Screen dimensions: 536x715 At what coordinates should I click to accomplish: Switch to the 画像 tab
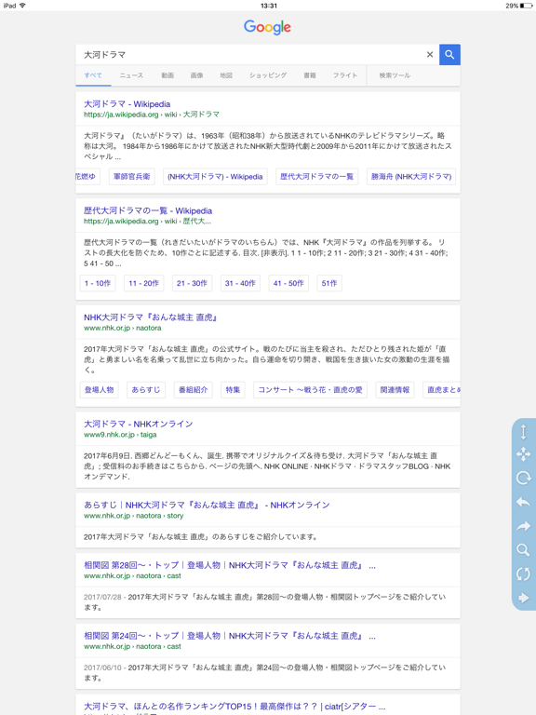[197, 75]
